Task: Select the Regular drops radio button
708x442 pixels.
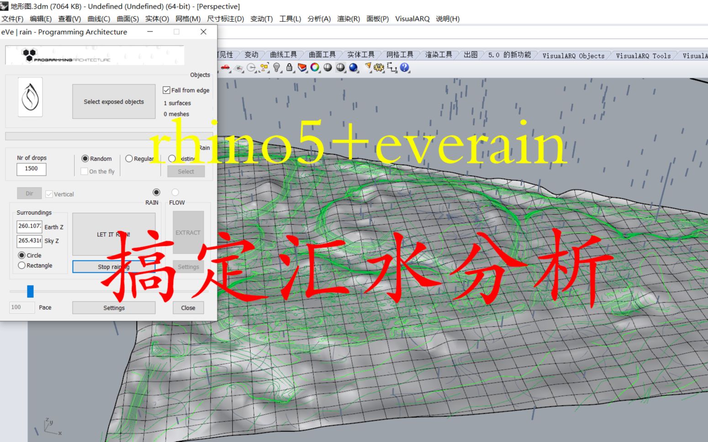Action: tap(129, 158)
